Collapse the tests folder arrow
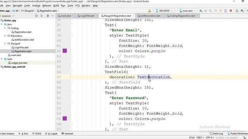The image size is (248, 139). (x=2, y=59)
